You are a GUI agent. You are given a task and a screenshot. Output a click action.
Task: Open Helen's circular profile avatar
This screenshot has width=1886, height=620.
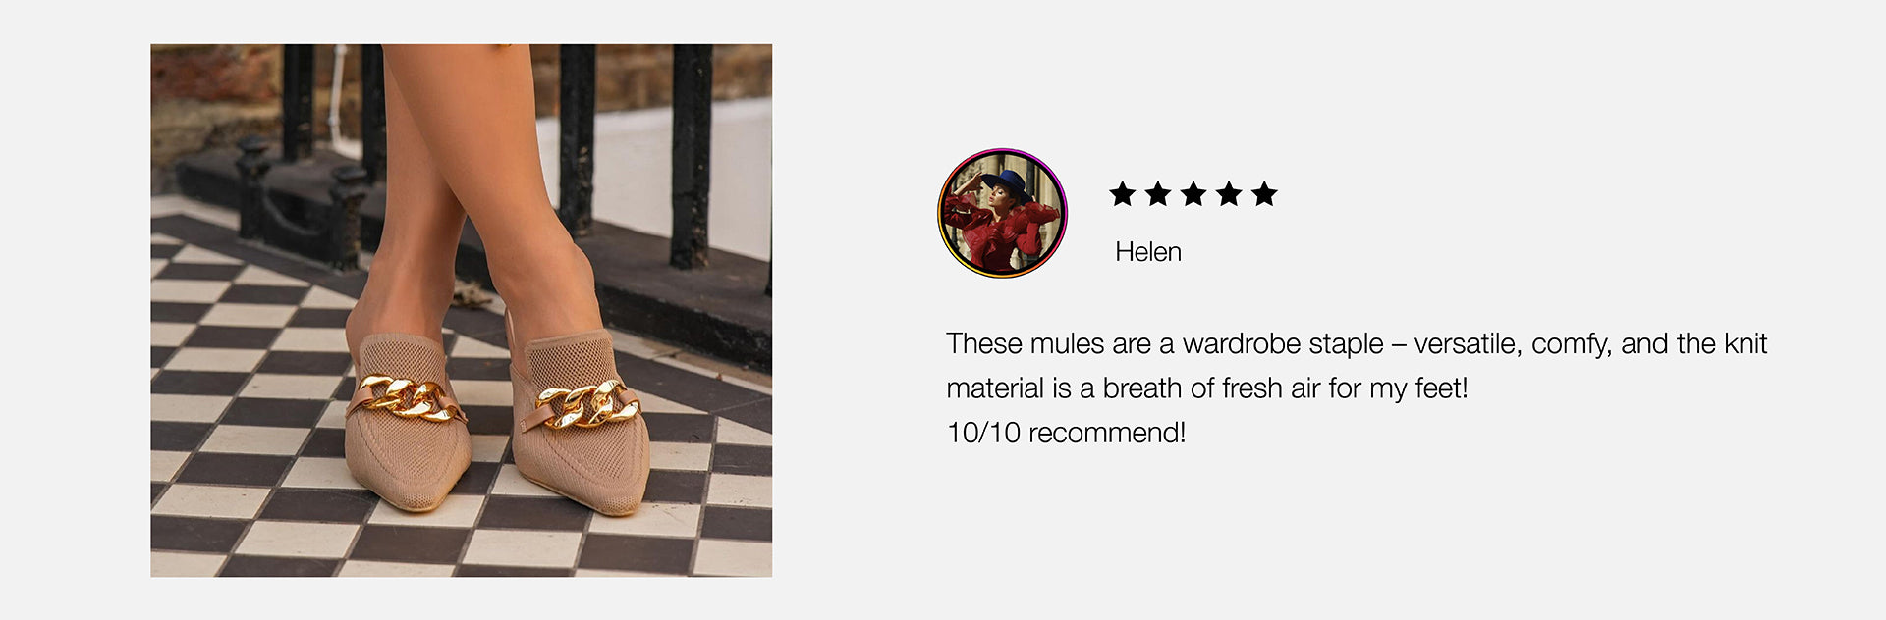(1002, 213)
